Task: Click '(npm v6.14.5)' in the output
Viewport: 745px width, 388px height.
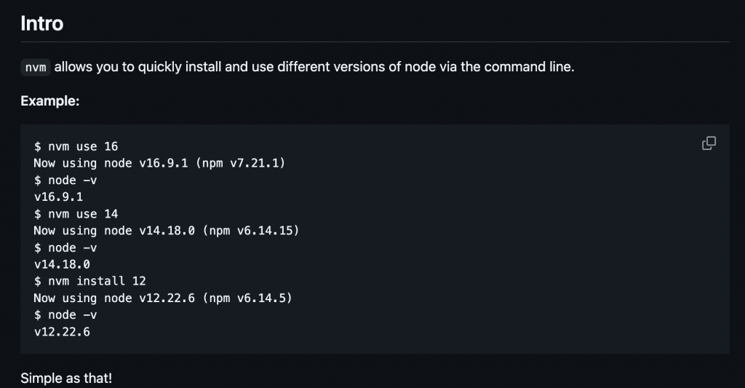Action: (249, 298)
